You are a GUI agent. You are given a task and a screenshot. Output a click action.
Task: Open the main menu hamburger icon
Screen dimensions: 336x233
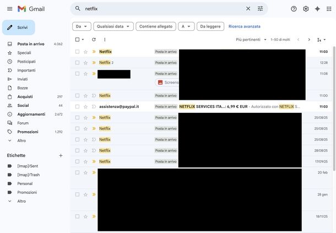(x=10, y=9)
